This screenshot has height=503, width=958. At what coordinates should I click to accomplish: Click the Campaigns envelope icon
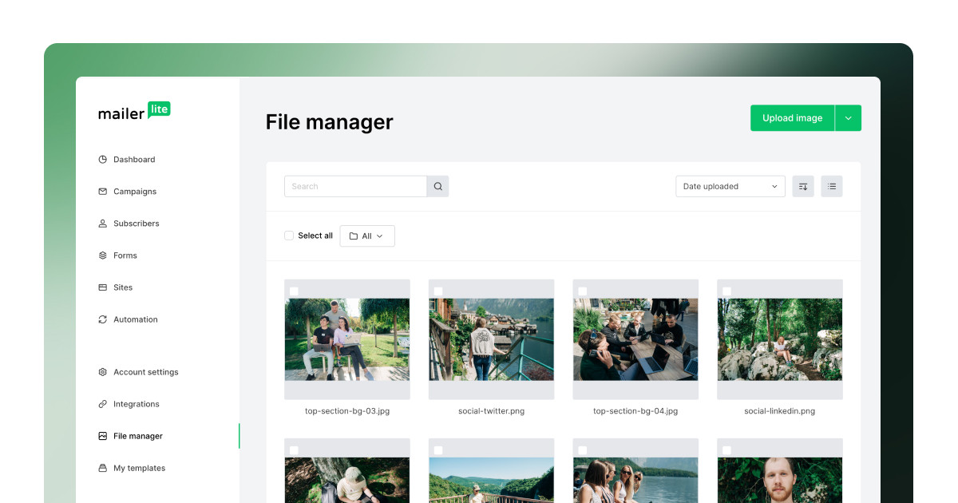click(102, 192)
